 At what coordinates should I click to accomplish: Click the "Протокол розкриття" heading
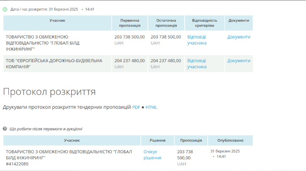(49, 92)
